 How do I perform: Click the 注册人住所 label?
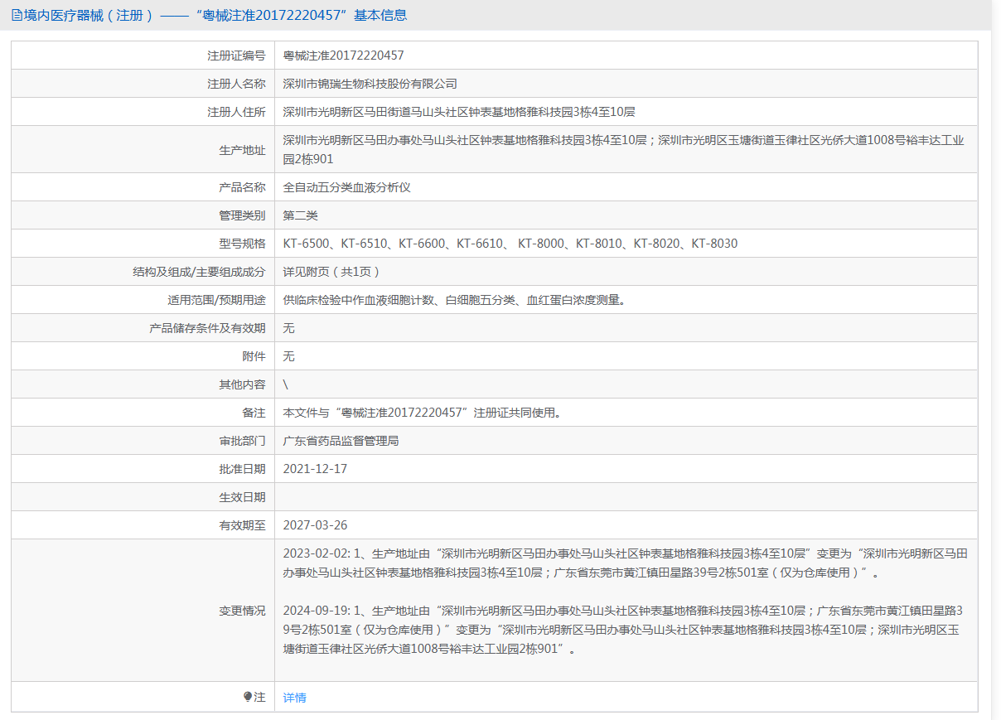tap(236, 112)
